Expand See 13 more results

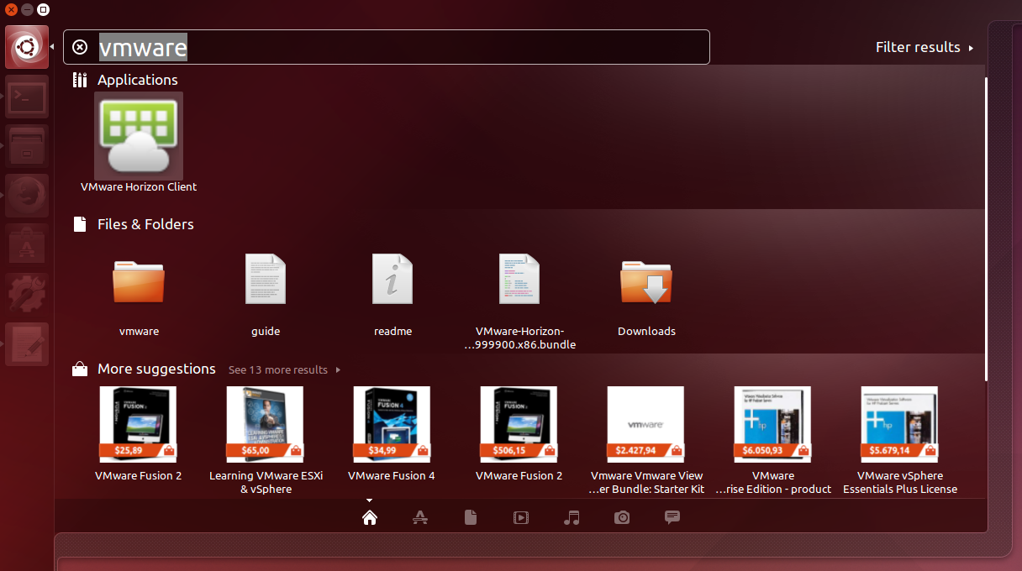(284, 369)
